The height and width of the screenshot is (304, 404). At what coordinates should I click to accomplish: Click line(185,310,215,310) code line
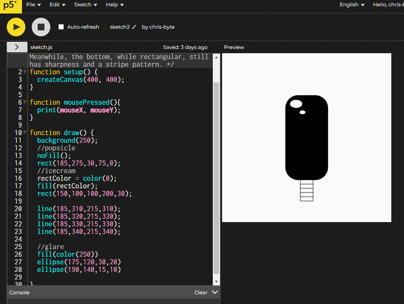[x=79, y=209]
